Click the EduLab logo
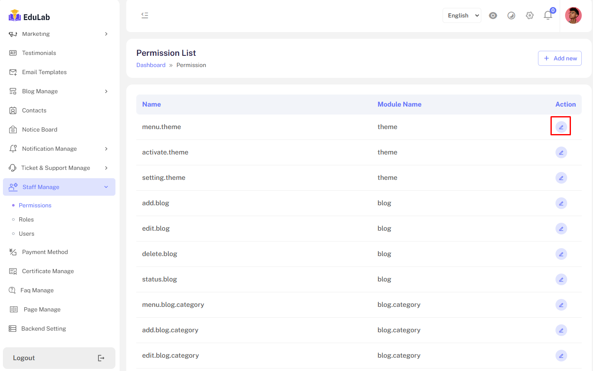 pyautogui.click(x=29, y=17)
